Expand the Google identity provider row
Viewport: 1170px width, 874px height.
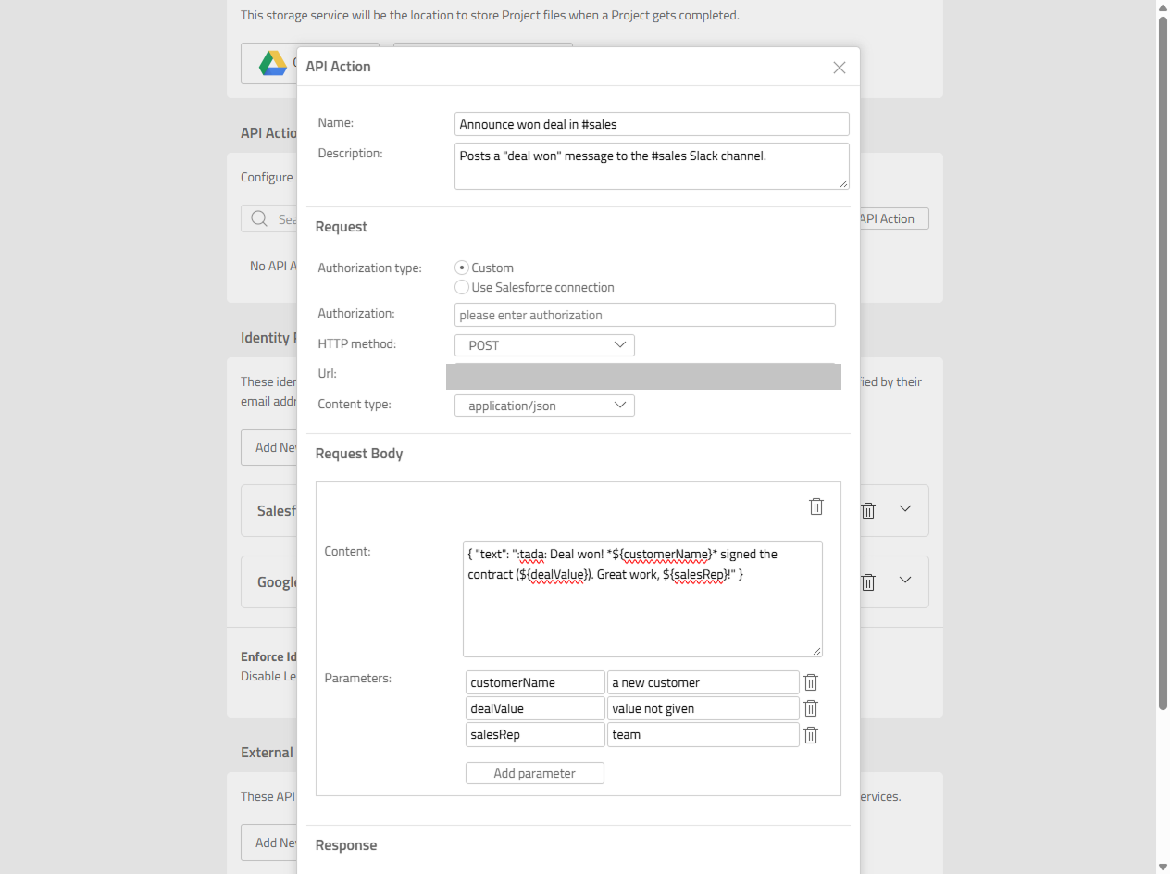pyautogui.click(x=906, y=580)
